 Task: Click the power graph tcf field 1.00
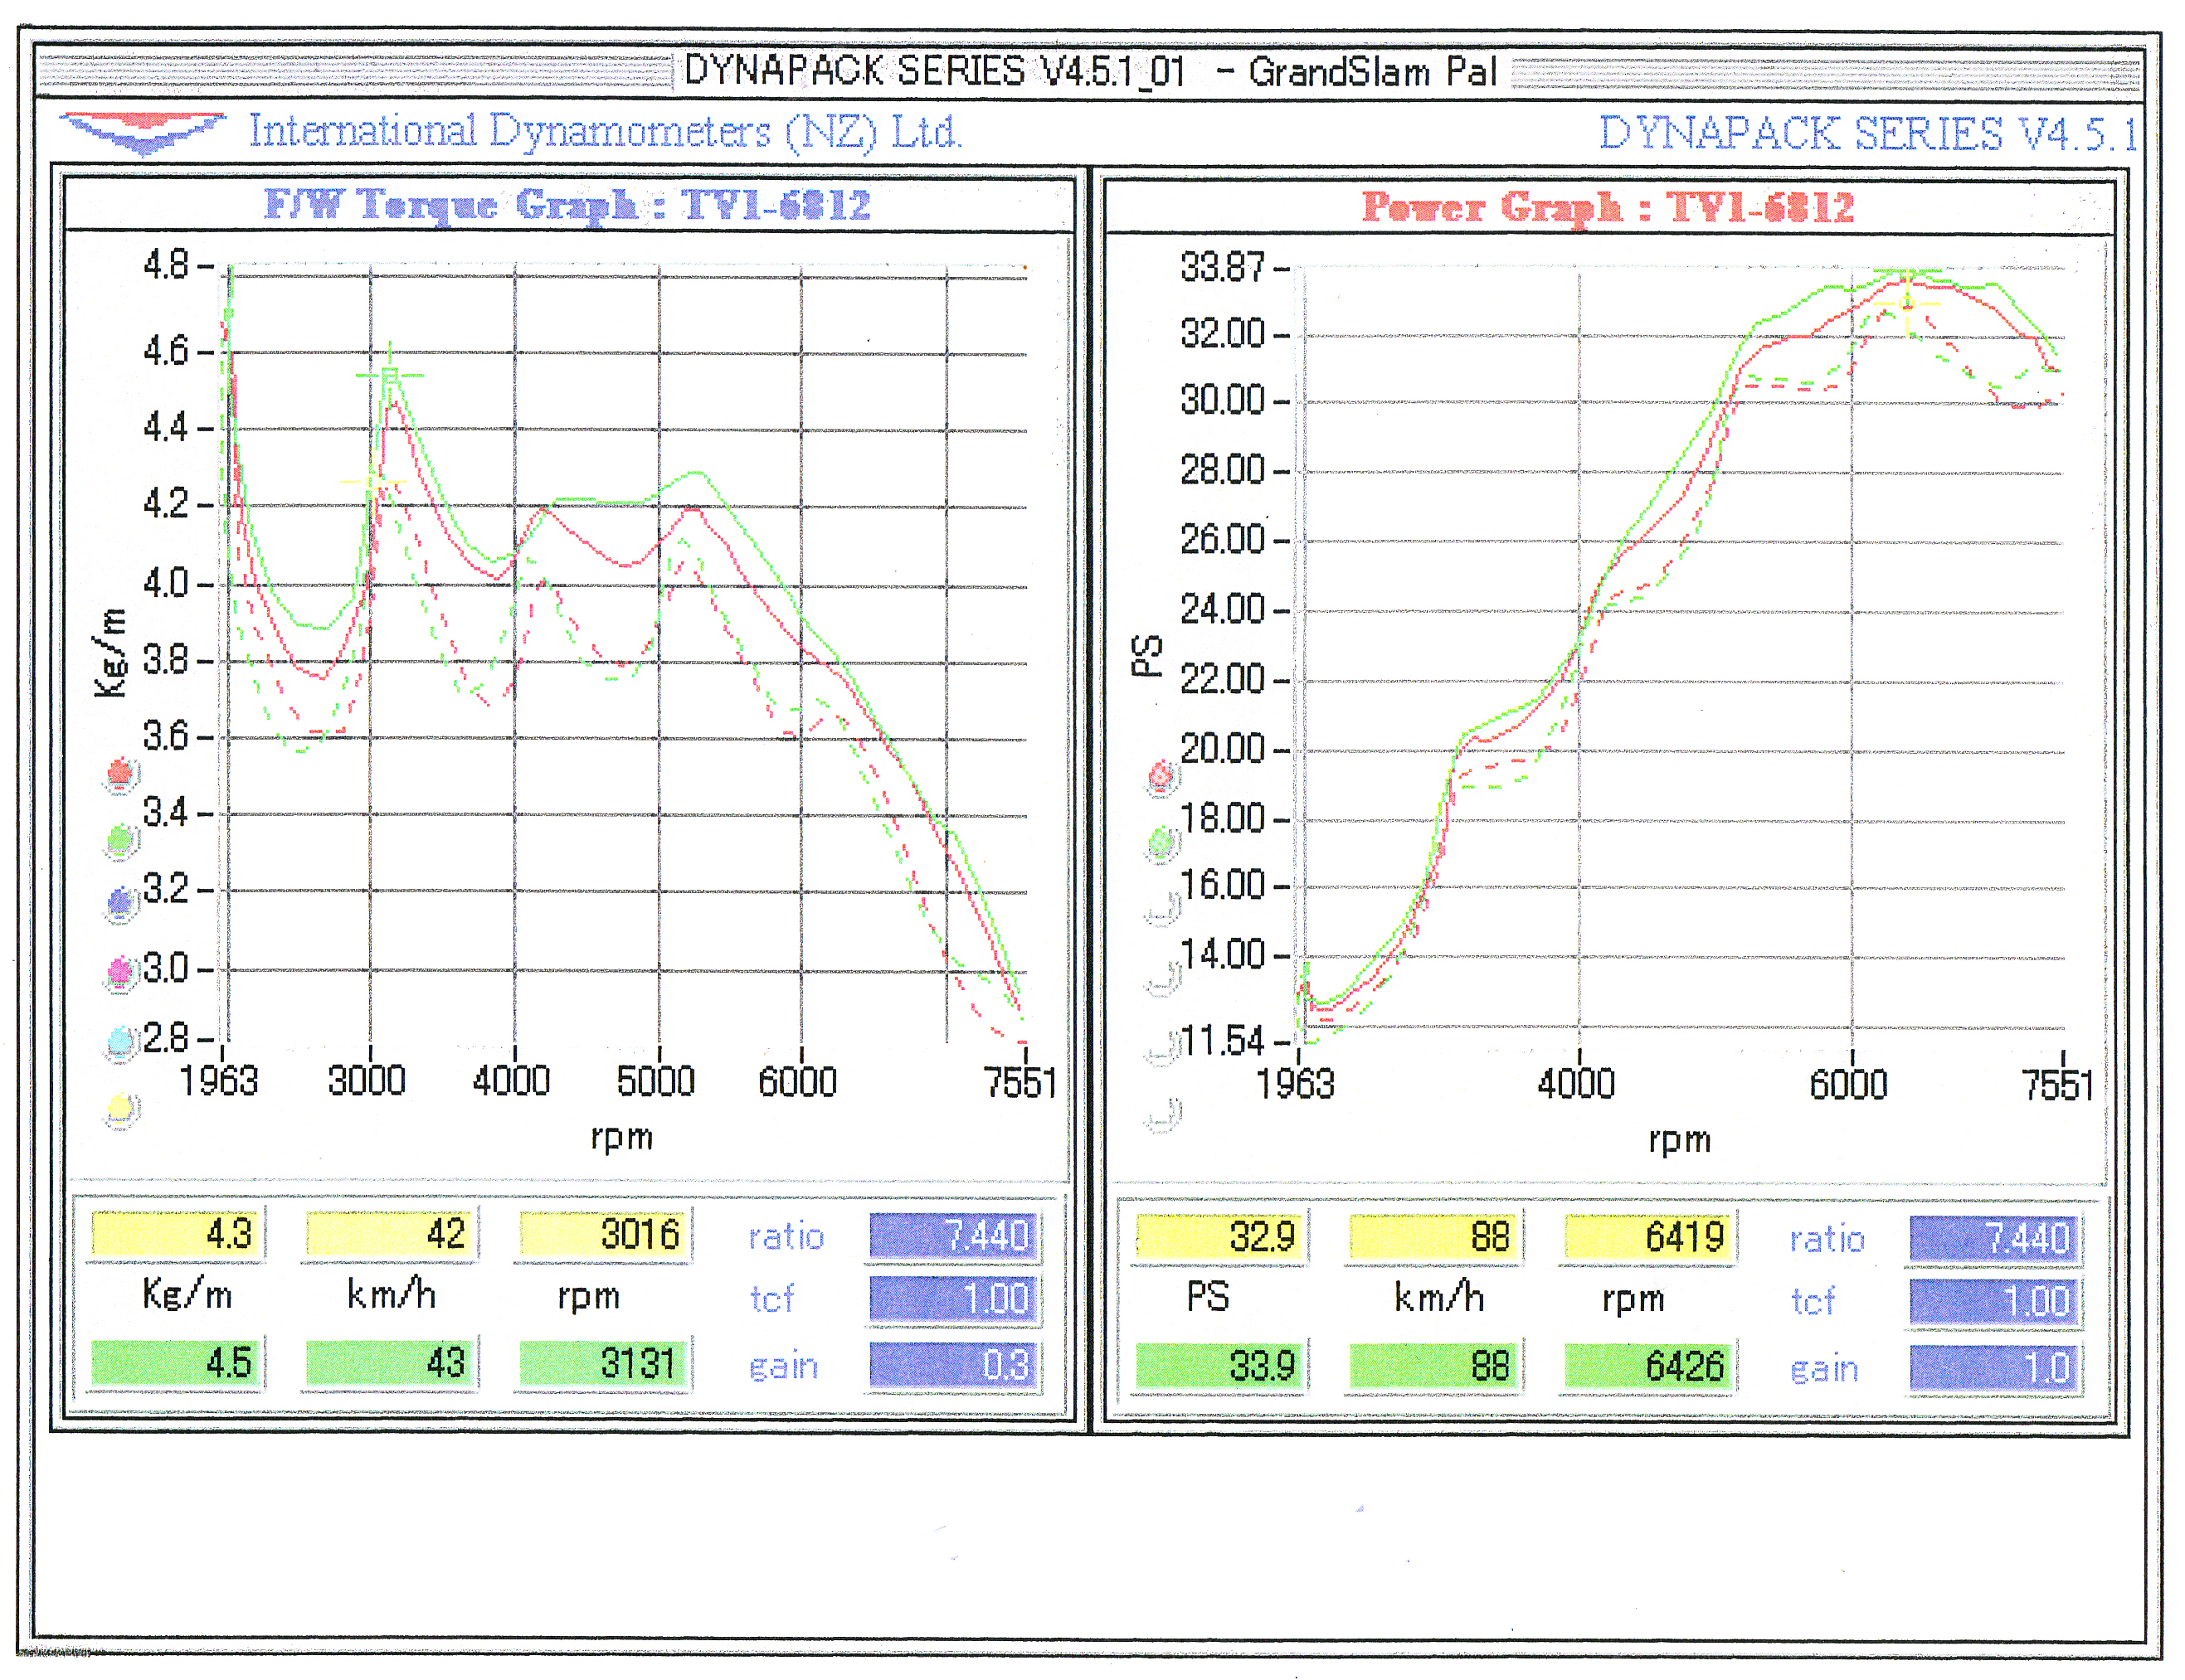(x=1995, y=1301)
